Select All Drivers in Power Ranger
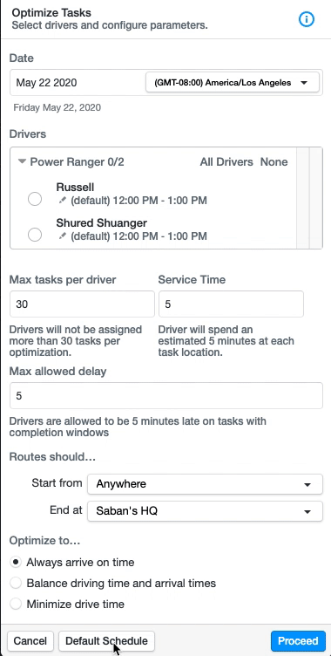Viewport: 331px width, 656px height. tap(226, 162)
